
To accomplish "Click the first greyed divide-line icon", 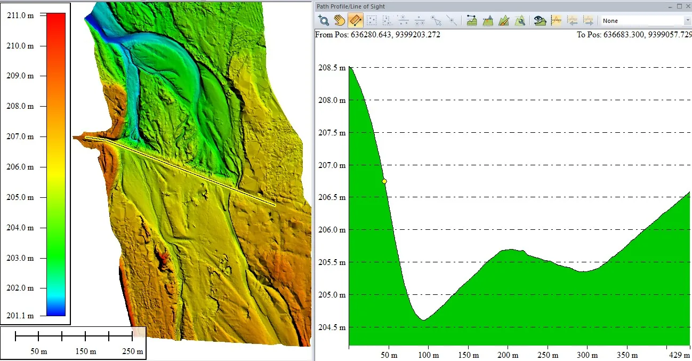I will click(404, 21).
